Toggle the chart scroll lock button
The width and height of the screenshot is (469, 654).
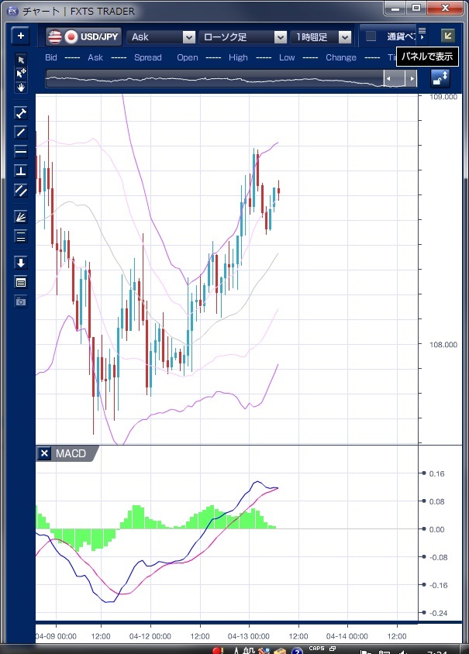point(440,78)
